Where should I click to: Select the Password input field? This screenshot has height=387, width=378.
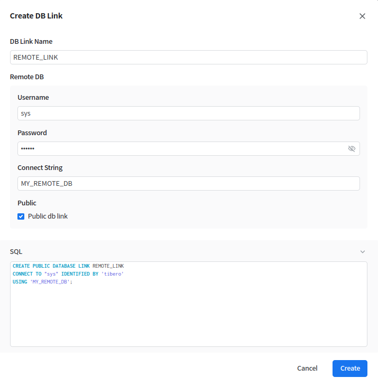pos(180,149)
